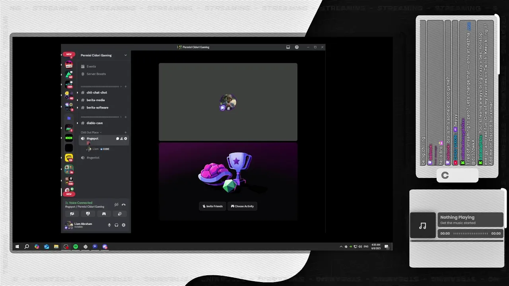This screenshot has width=509, height=286.
Task: Deafen with the headphones icon
Action: click(117, 225)
